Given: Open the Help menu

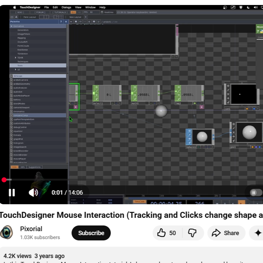Looking at the screenshot, I should [x=102, y=7].
